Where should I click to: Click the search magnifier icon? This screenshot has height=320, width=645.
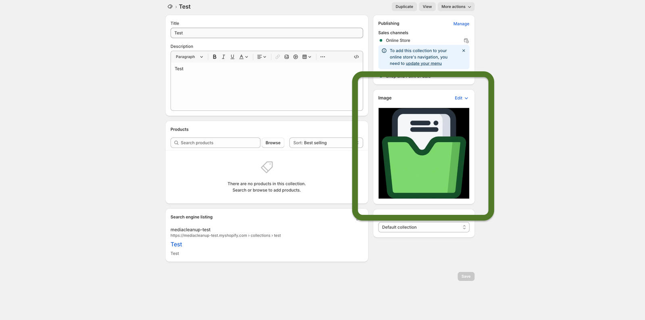tap(176, 143)
